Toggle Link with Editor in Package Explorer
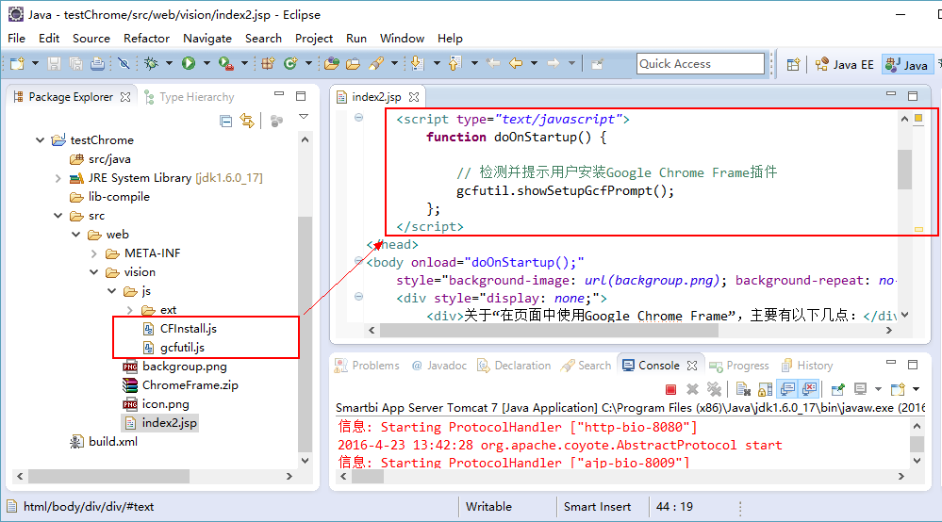This screenshot has height=522, width=942. coord(247,121)
